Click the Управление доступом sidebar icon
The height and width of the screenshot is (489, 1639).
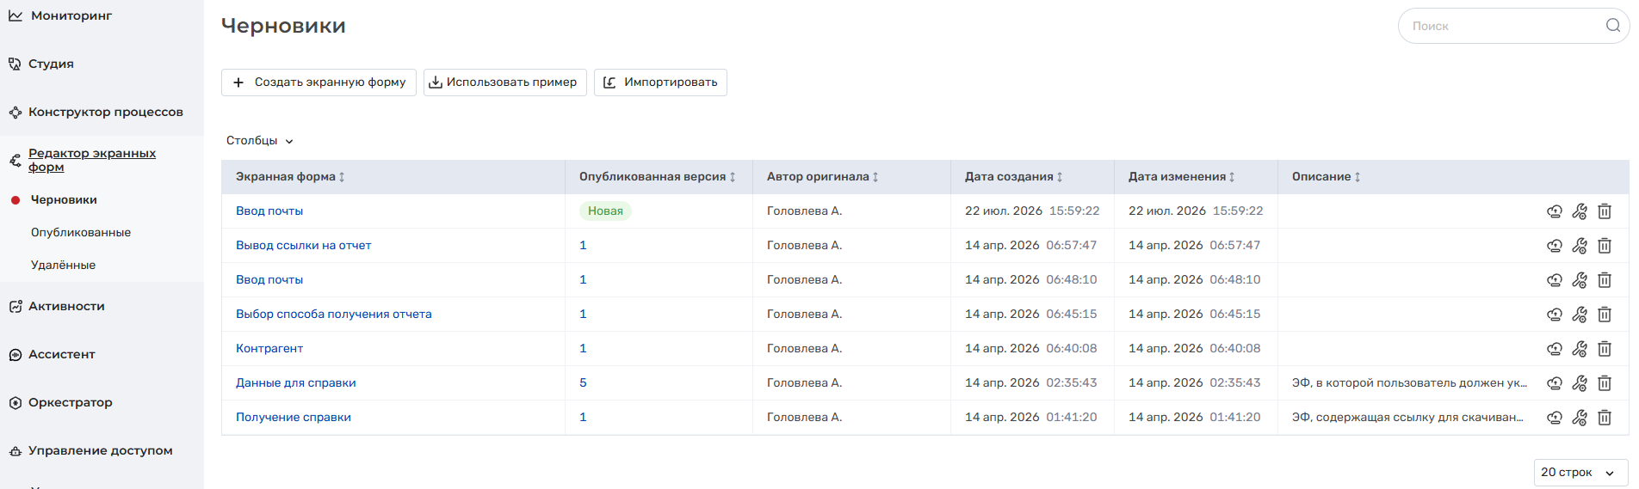pyautogui.click(x=15, y=451)
